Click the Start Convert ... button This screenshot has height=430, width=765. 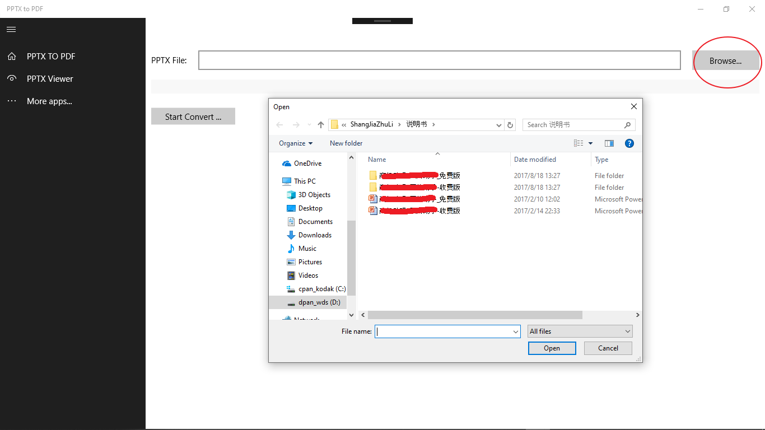click(x=193, y=116)
